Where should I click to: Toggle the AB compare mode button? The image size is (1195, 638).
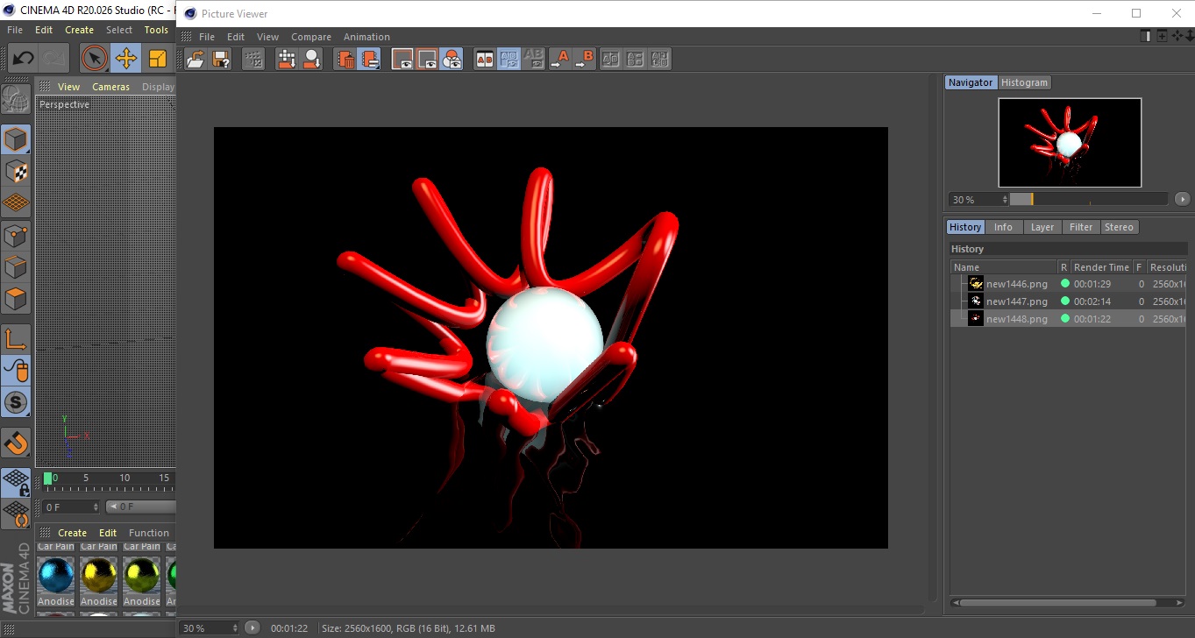tap(484, 59)
